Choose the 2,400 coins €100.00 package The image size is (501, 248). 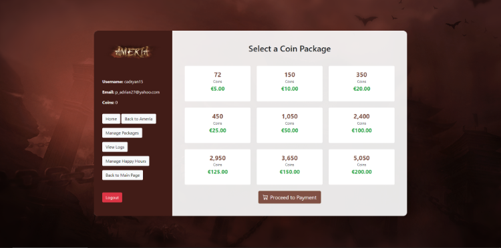coord(361,125)
